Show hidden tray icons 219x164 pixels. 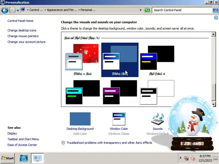(x=180, y=158)
